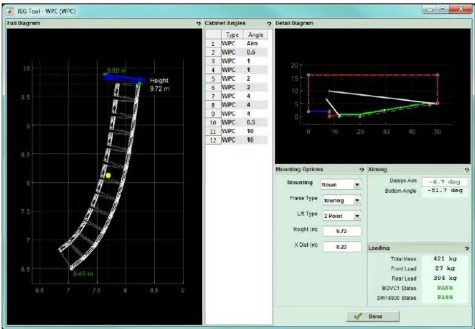Select the Design Aim value field
The height and width of the screenshot is (329, 475).
tap(445, 182)
